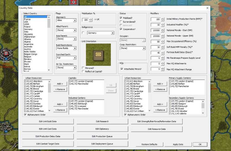
Task: Click the Select Country list scrollbar down arrow
Action: coord(49,70)
